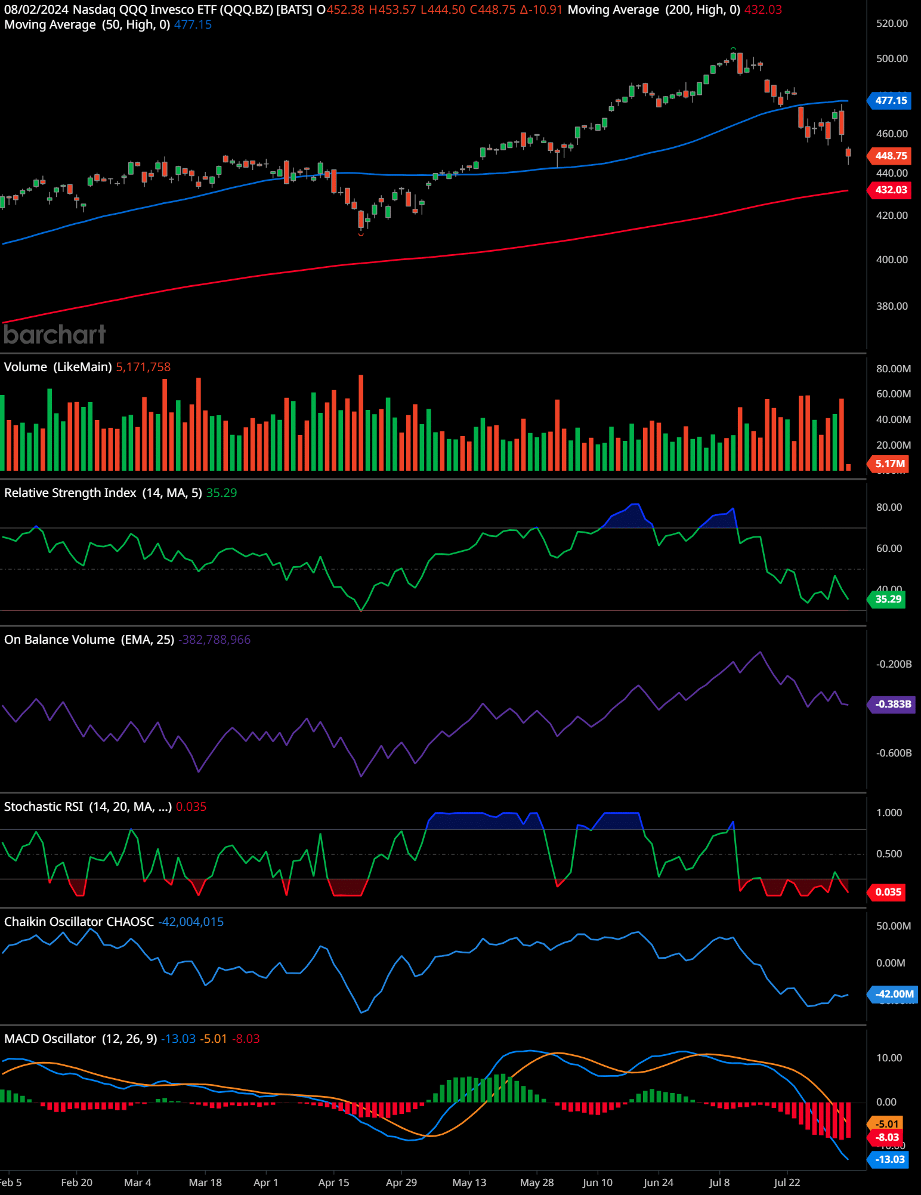
Task: Click the Moving Average (50, High, 0) label
Action: (87, 24)
